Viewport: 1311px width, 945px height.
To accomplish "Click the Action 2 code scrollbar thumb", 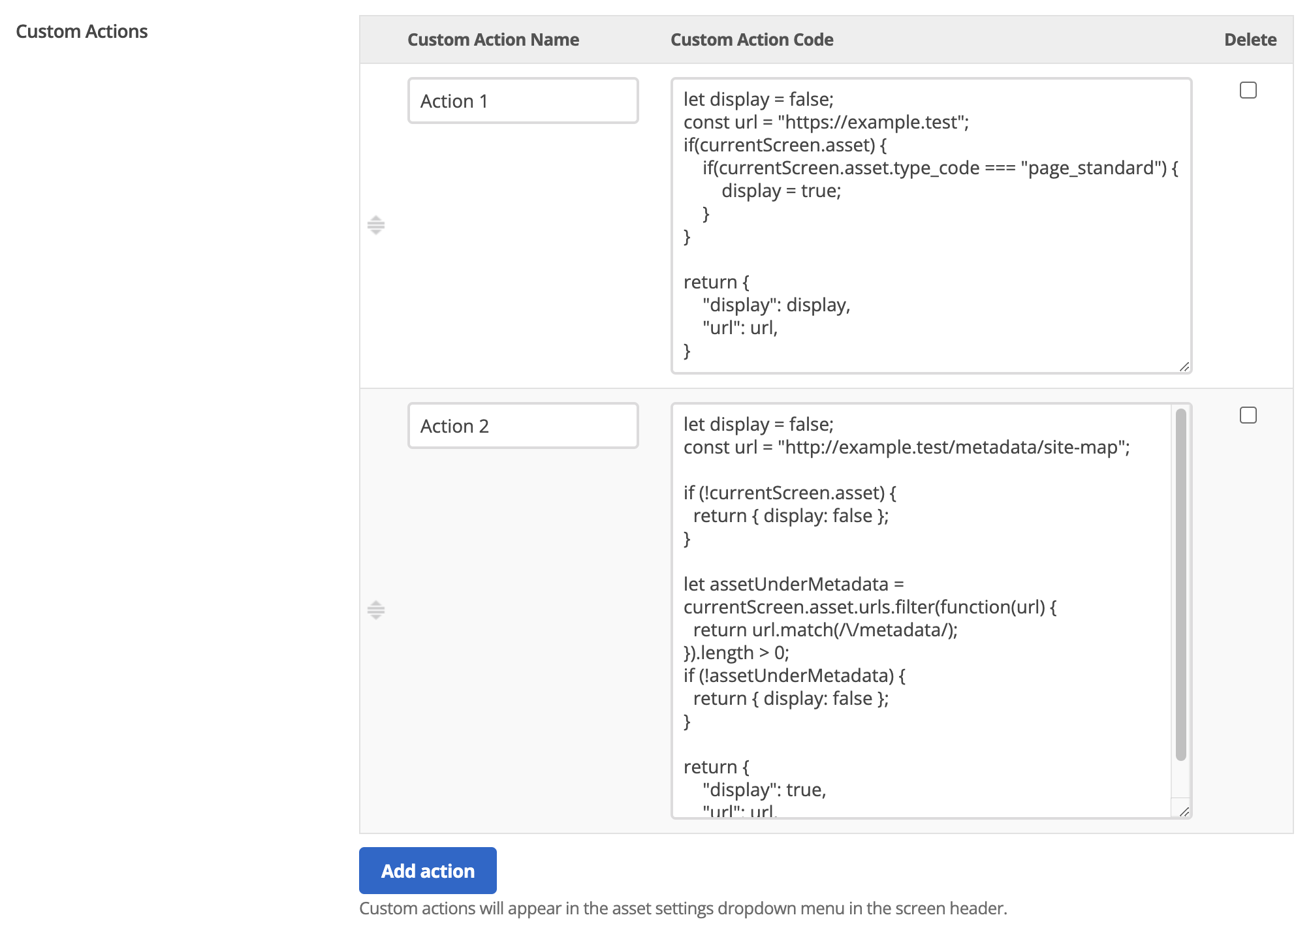I will coord(1180,584).
